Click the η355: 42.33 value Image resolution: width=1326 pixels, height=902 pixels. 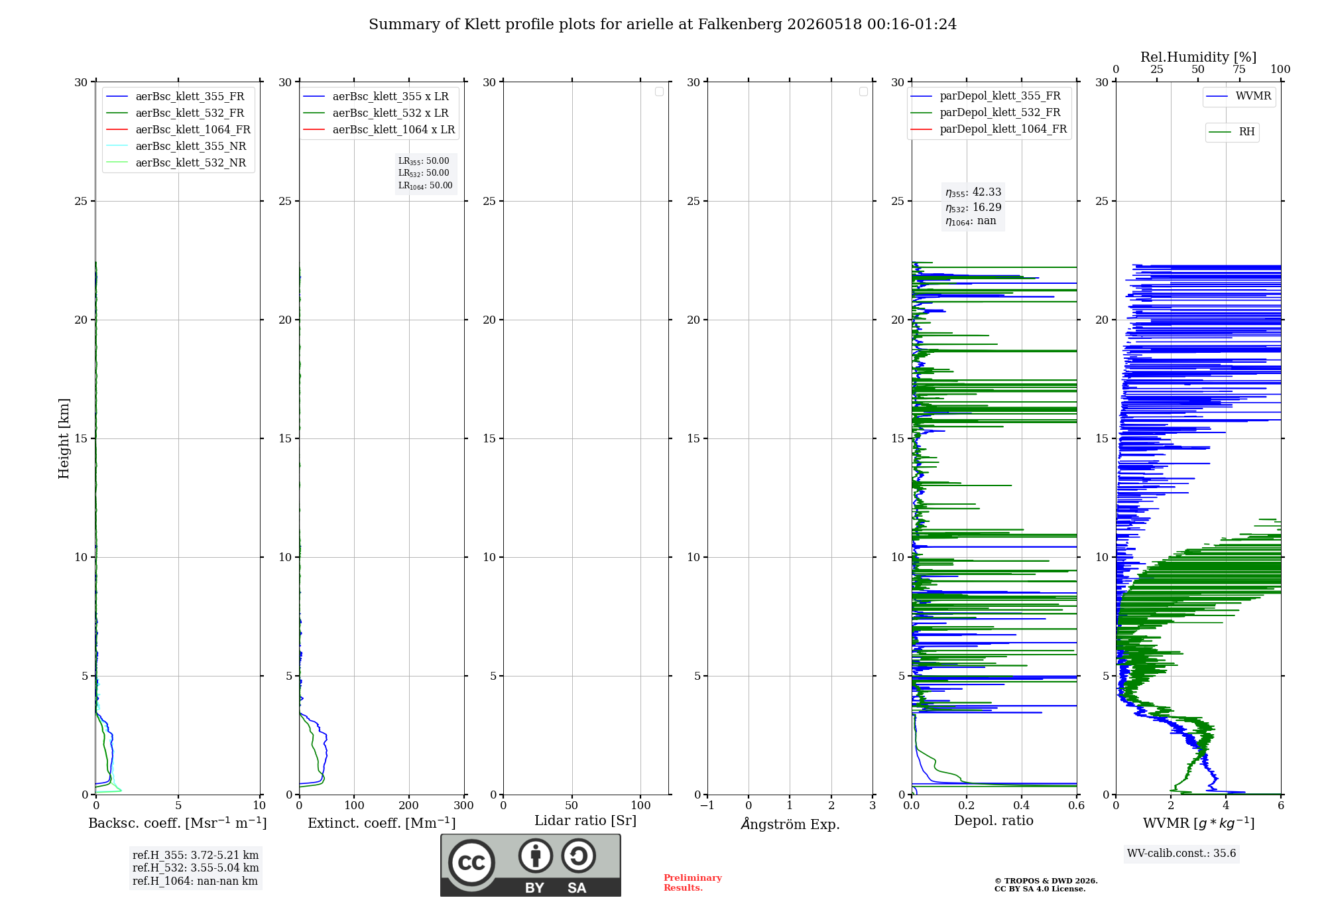973,192
